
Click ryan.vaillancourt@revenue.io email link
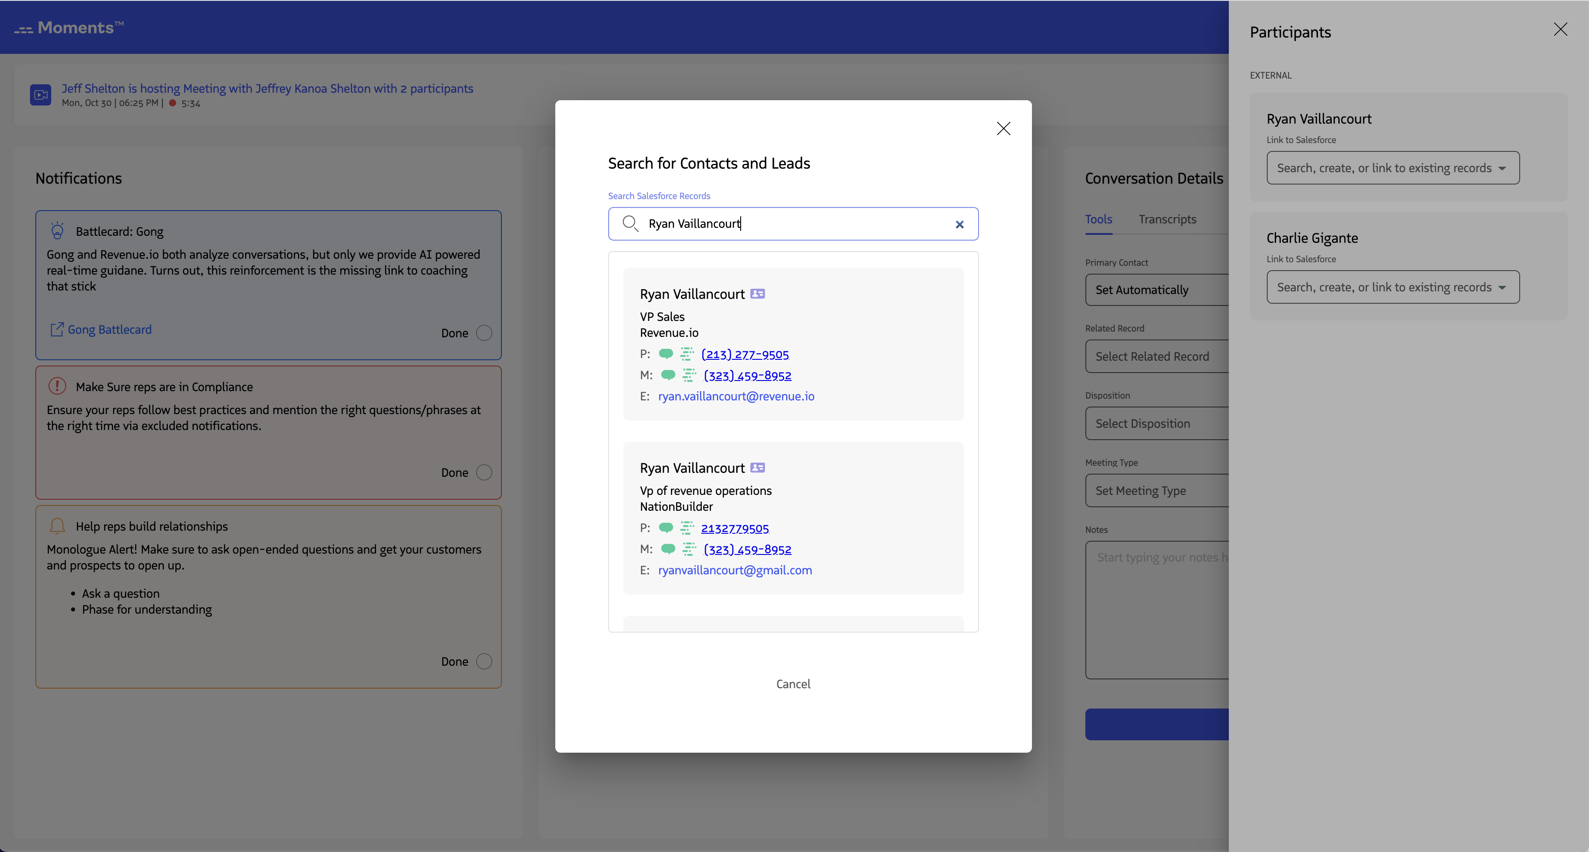(x=736, y=396)
